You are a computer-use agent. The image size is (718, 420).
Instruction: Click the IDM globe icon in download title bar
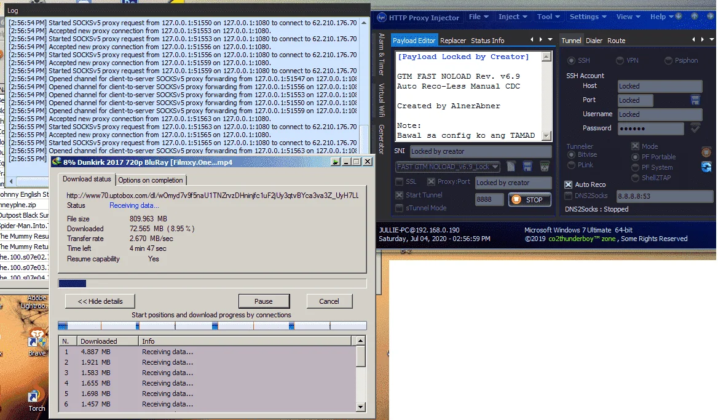57,162
